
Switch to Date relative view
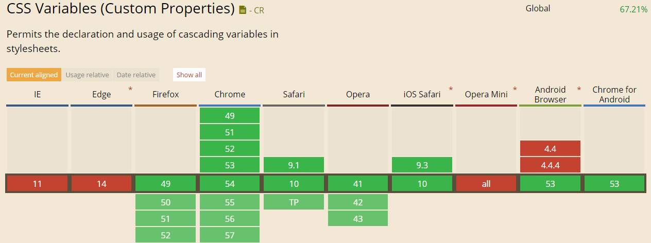pos(136,75)
